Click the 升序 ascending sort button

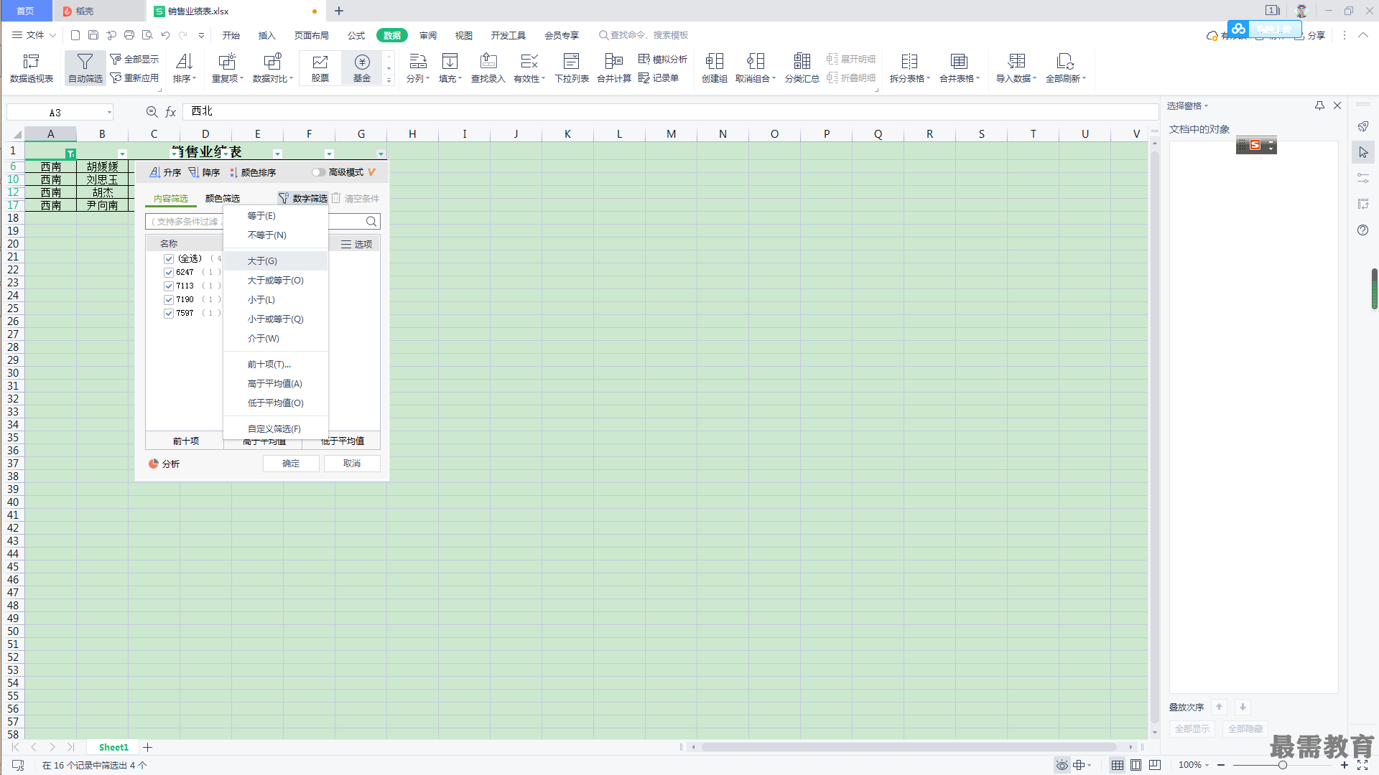[165, 172]
